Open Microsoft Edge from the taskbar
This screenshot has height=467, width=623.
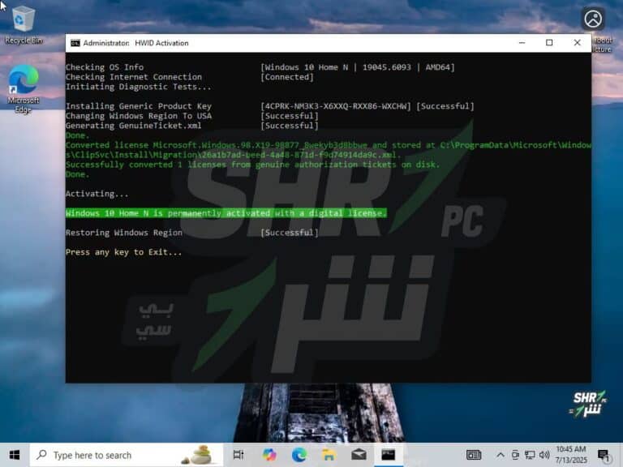pos(299,455)
